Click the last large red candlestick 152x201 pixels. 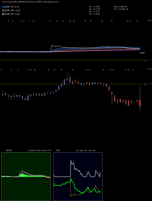tap(140, 103)
